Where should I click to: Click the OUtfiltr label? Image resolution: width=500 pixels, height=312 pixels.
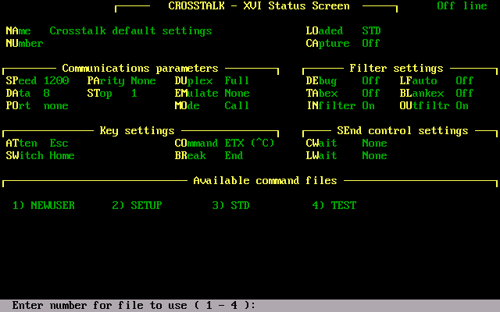click(425, 106)
